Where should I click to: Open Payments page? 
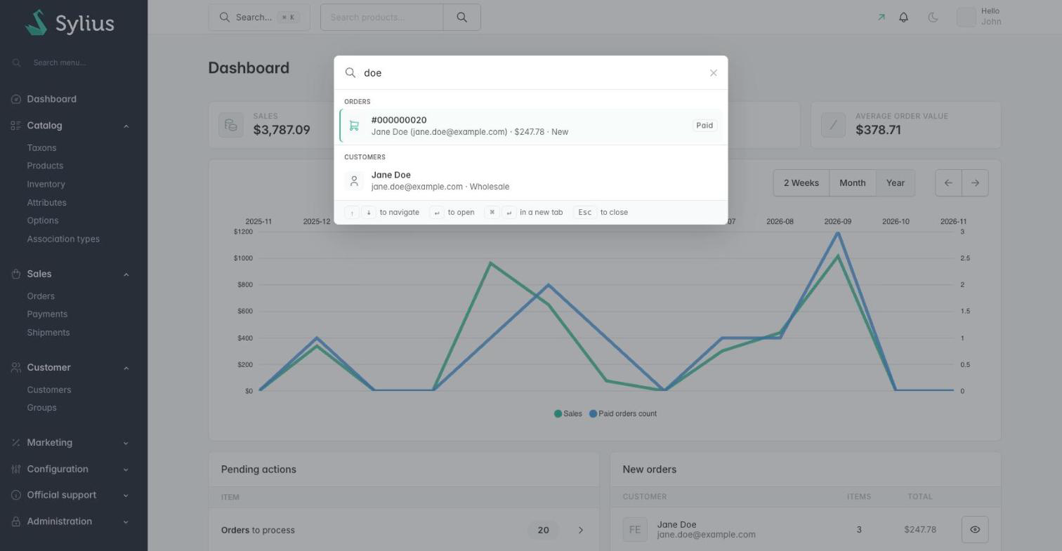point(47,314)
